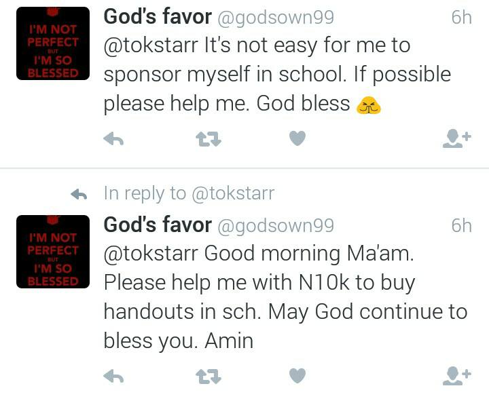Like the first tweet with praying emoji
Image resolution: width=489 pixels, height=403 pixels.
coord(297,139)
